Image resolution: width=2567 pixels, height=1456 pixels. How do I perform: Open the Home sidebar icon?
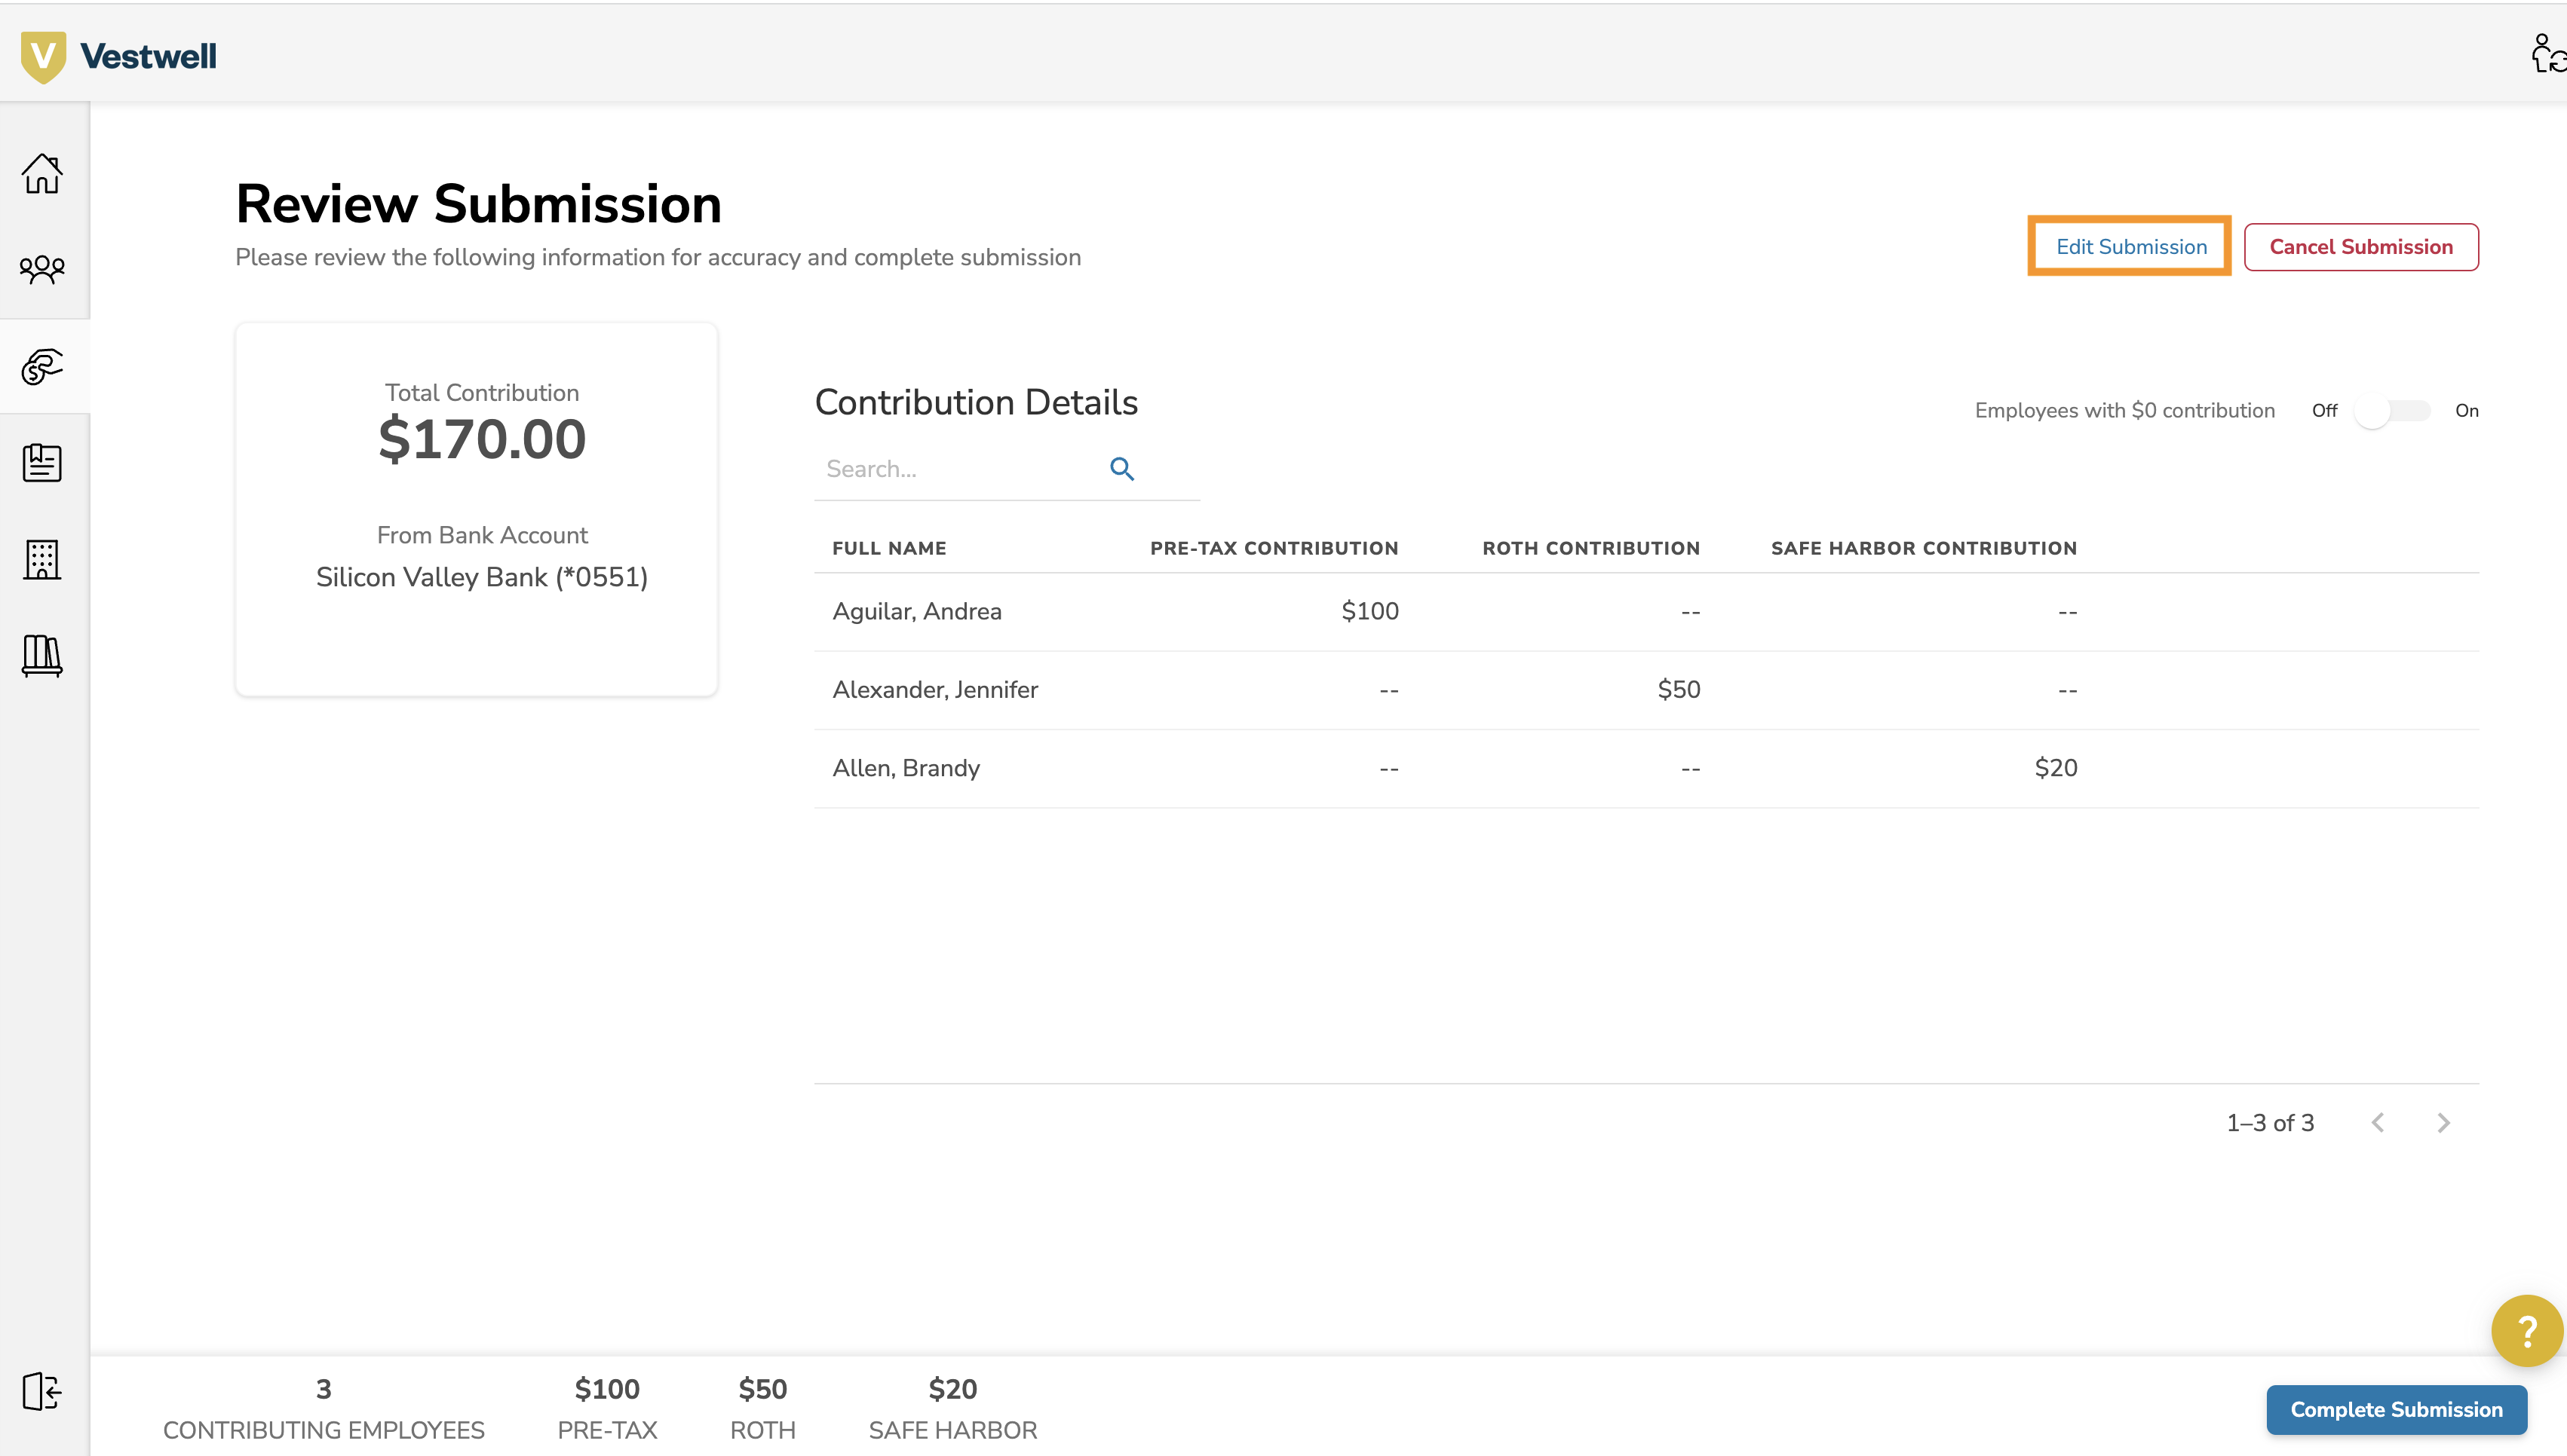[x=42, y=174]
